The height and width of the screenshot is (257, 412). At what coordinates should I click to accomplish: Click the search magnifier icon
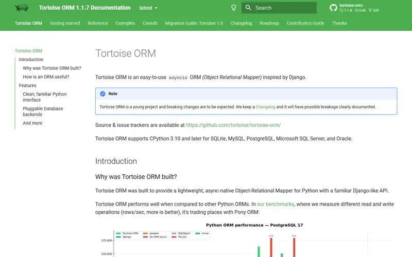tap(248, 8)
